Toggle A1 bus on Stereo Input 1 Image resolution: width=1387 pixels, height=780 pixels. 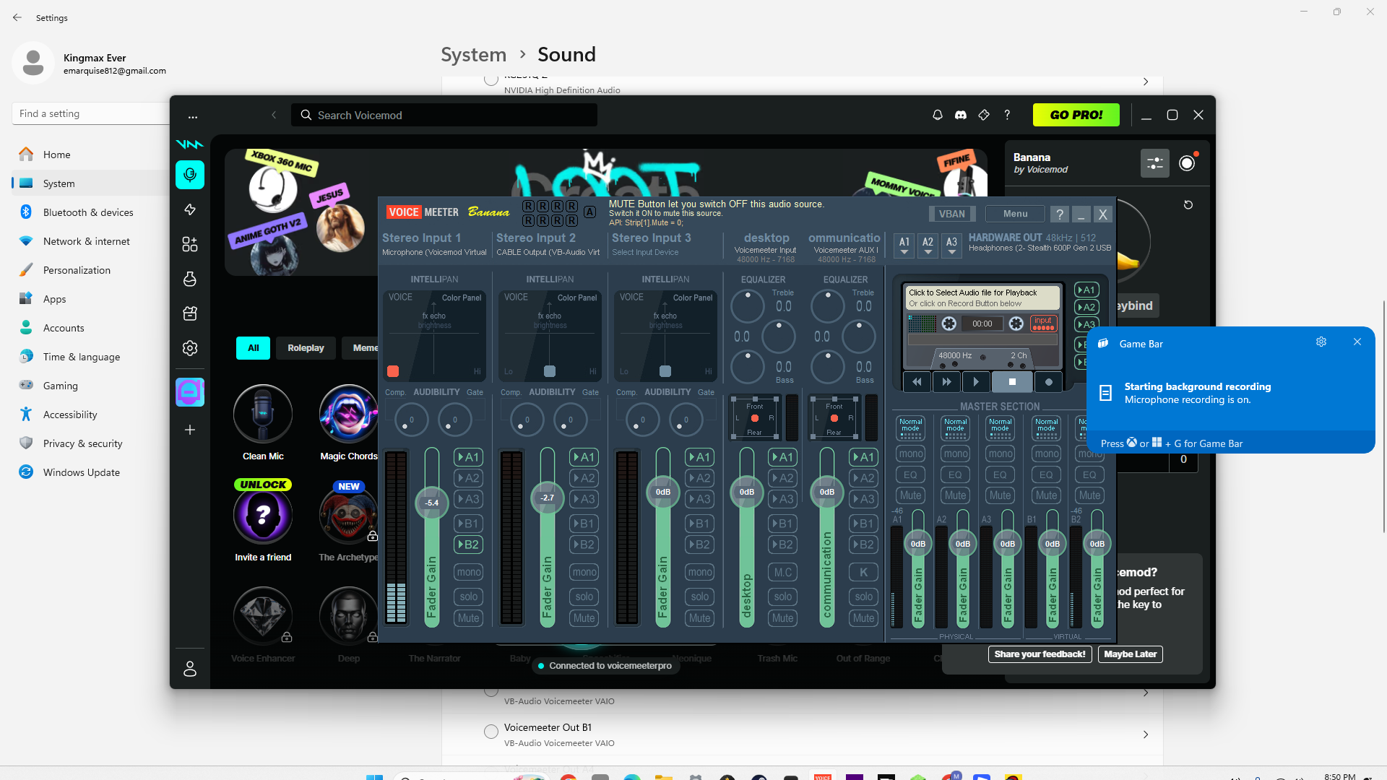(x=468, y=457)
